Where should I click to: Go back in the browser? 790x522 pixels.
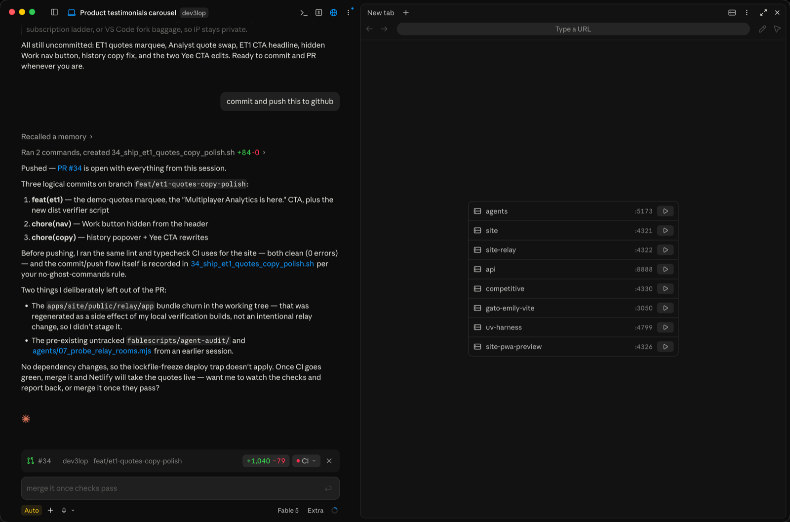369,29
